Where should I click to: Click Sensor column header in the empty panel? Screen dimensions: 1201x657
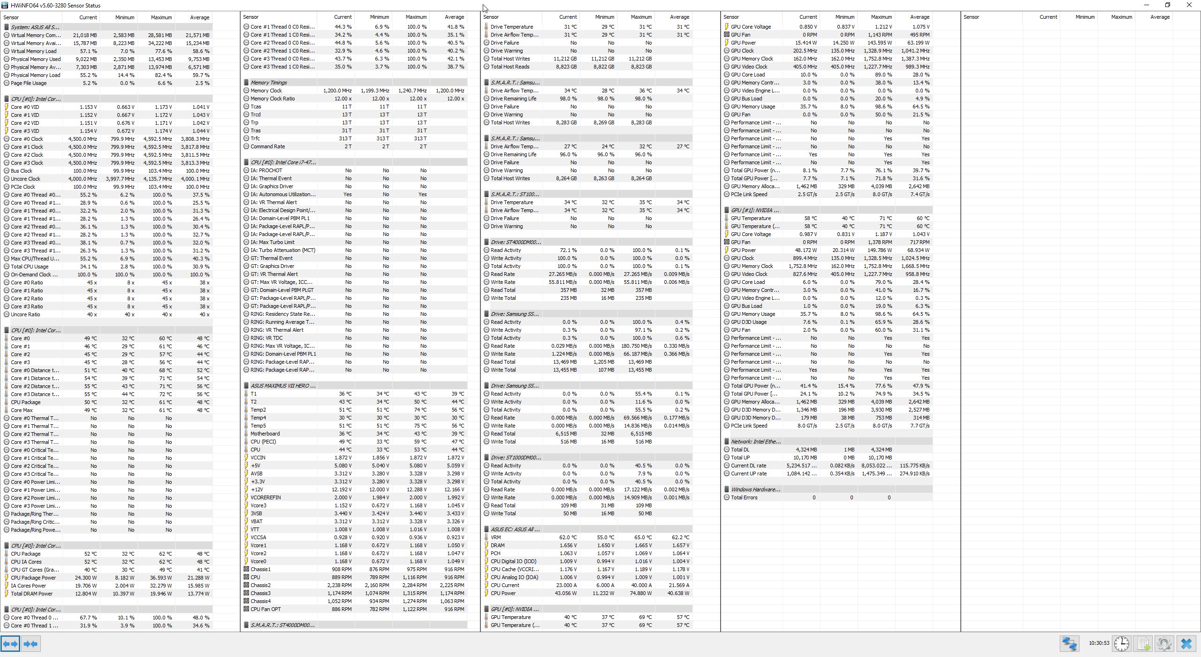991,17
